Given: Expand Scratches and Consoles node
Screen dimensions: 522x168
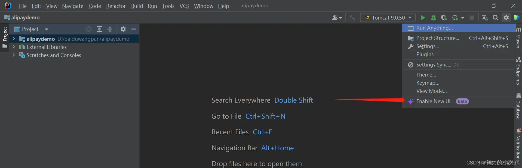Looking at the screenshot, I should 14,55.
